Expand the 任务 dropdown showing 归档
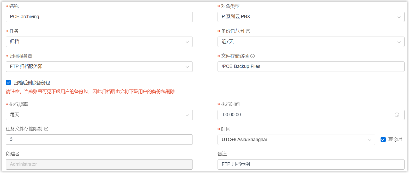 [99, 42]
